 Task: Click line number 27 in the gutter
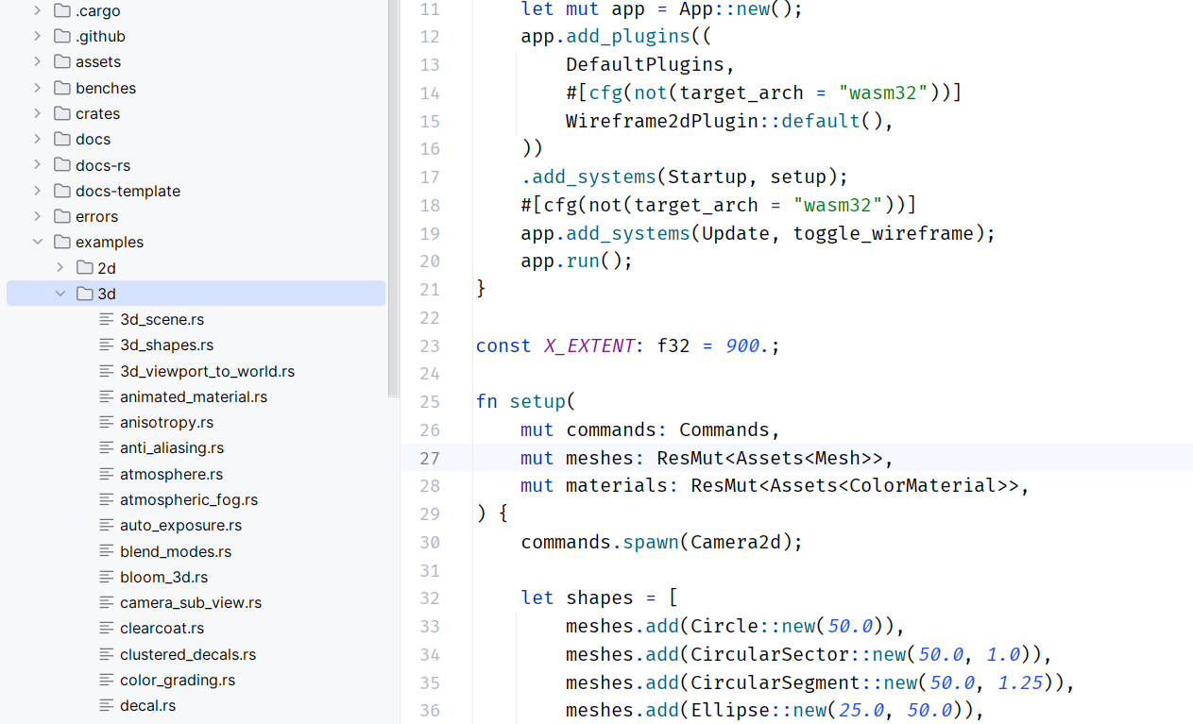[430, 459]
